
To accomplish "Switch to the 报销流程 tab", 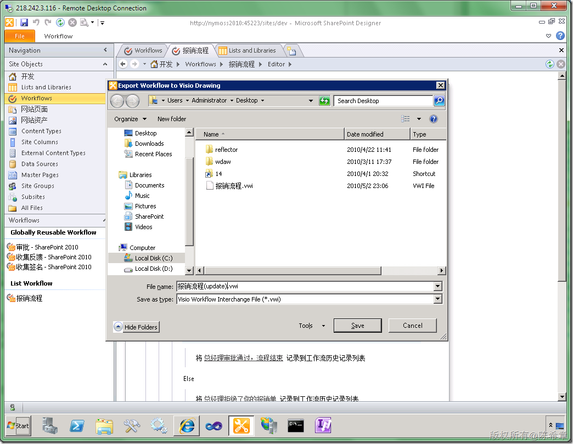I will 190,51.
